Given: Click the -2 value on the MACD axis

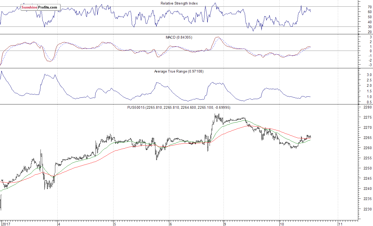Looking at the screenshot, I should (x=370, y=61).
